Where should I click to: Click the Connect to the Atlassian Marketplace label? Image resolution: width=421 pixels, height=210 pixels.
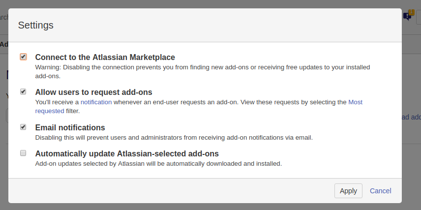(x=105, y=57)
